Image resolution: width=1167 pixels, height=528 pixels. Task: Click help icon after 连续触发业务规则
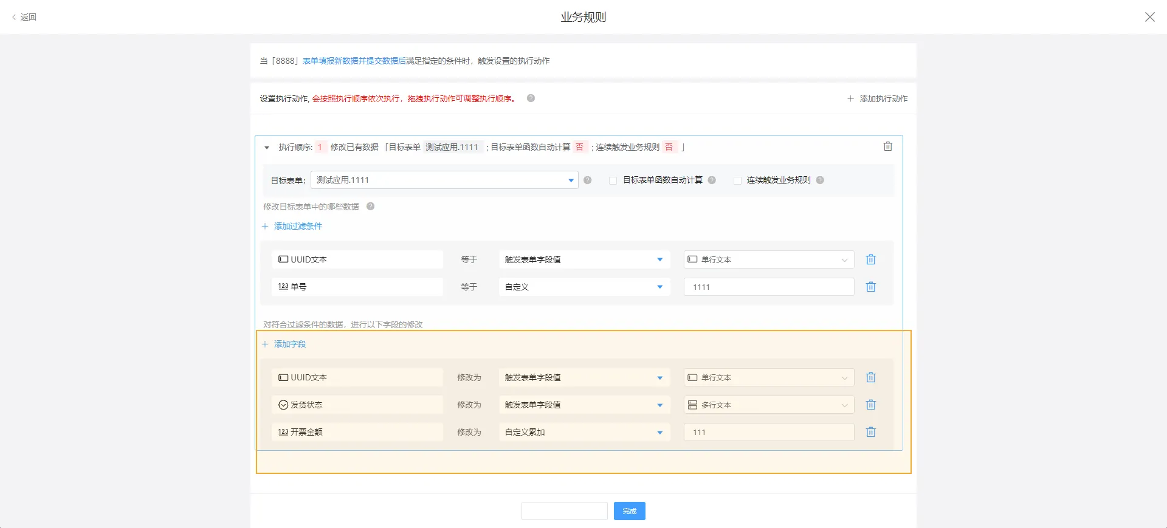tap(820, 180)
